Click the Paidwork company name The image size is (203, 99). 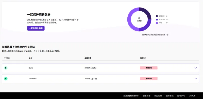click(x=33, y=79)
